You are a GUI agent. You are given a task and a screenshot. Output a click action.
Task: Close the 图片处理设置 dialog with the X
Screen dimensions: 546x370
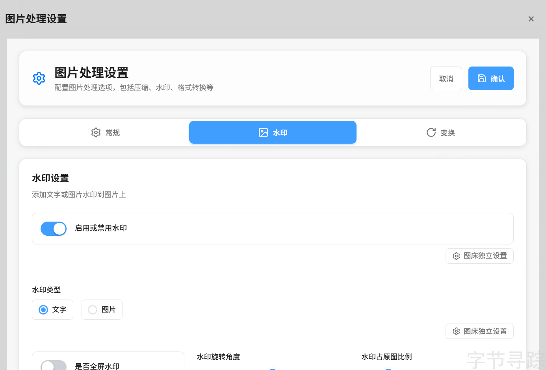click(x=531, y=19)
